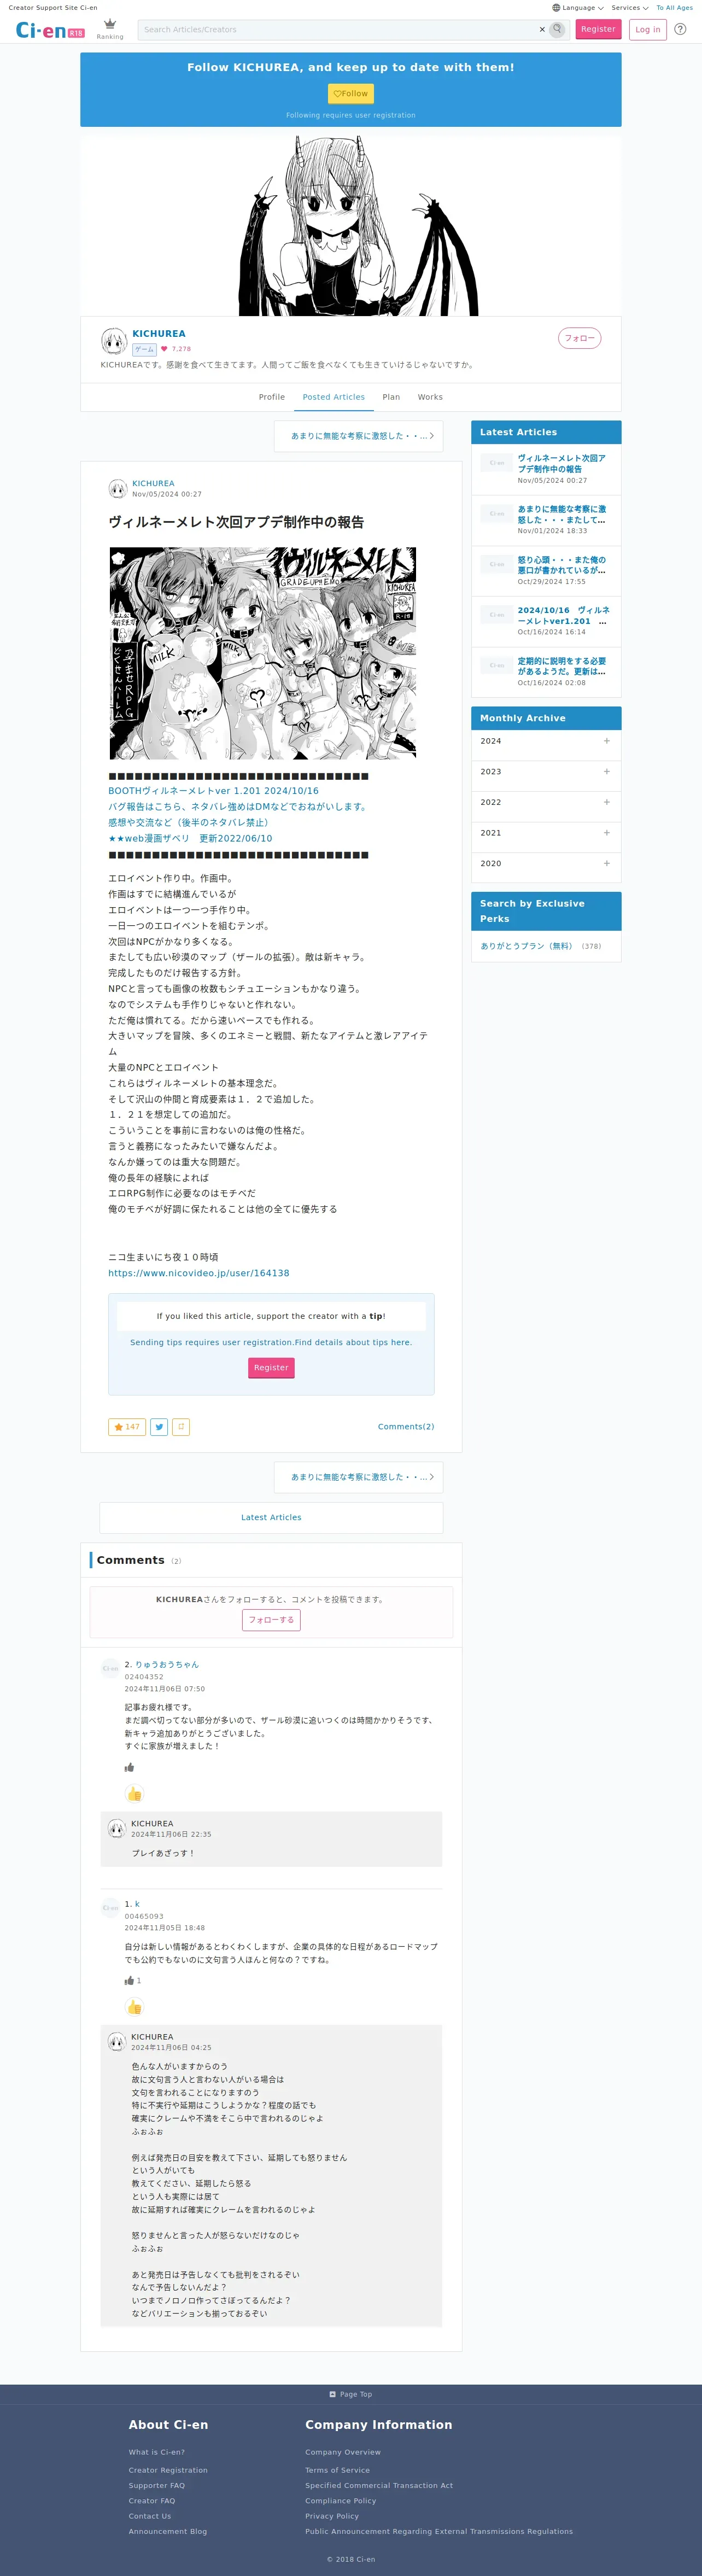Open commenter りゅうおうちゃん profile link

[167, 1665]
